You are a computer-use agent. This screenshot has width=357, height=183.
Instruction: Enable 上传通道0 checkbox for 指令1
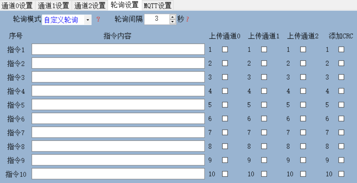(x=225, y=49)
